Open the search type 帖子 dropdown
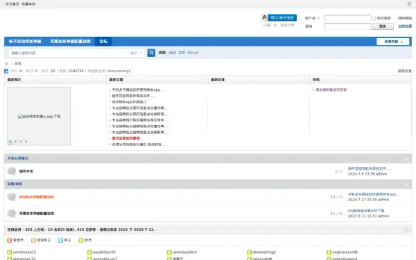This screenshot has width=416, height=260. (136, 53)
